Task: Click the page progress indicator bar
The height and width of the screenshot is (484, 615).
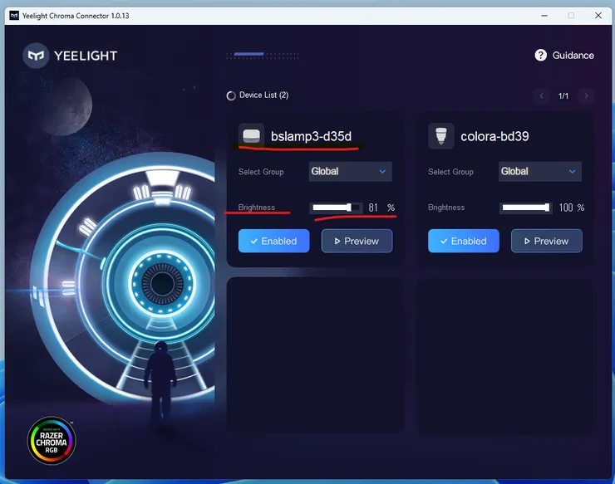Action: pos(263,56)
